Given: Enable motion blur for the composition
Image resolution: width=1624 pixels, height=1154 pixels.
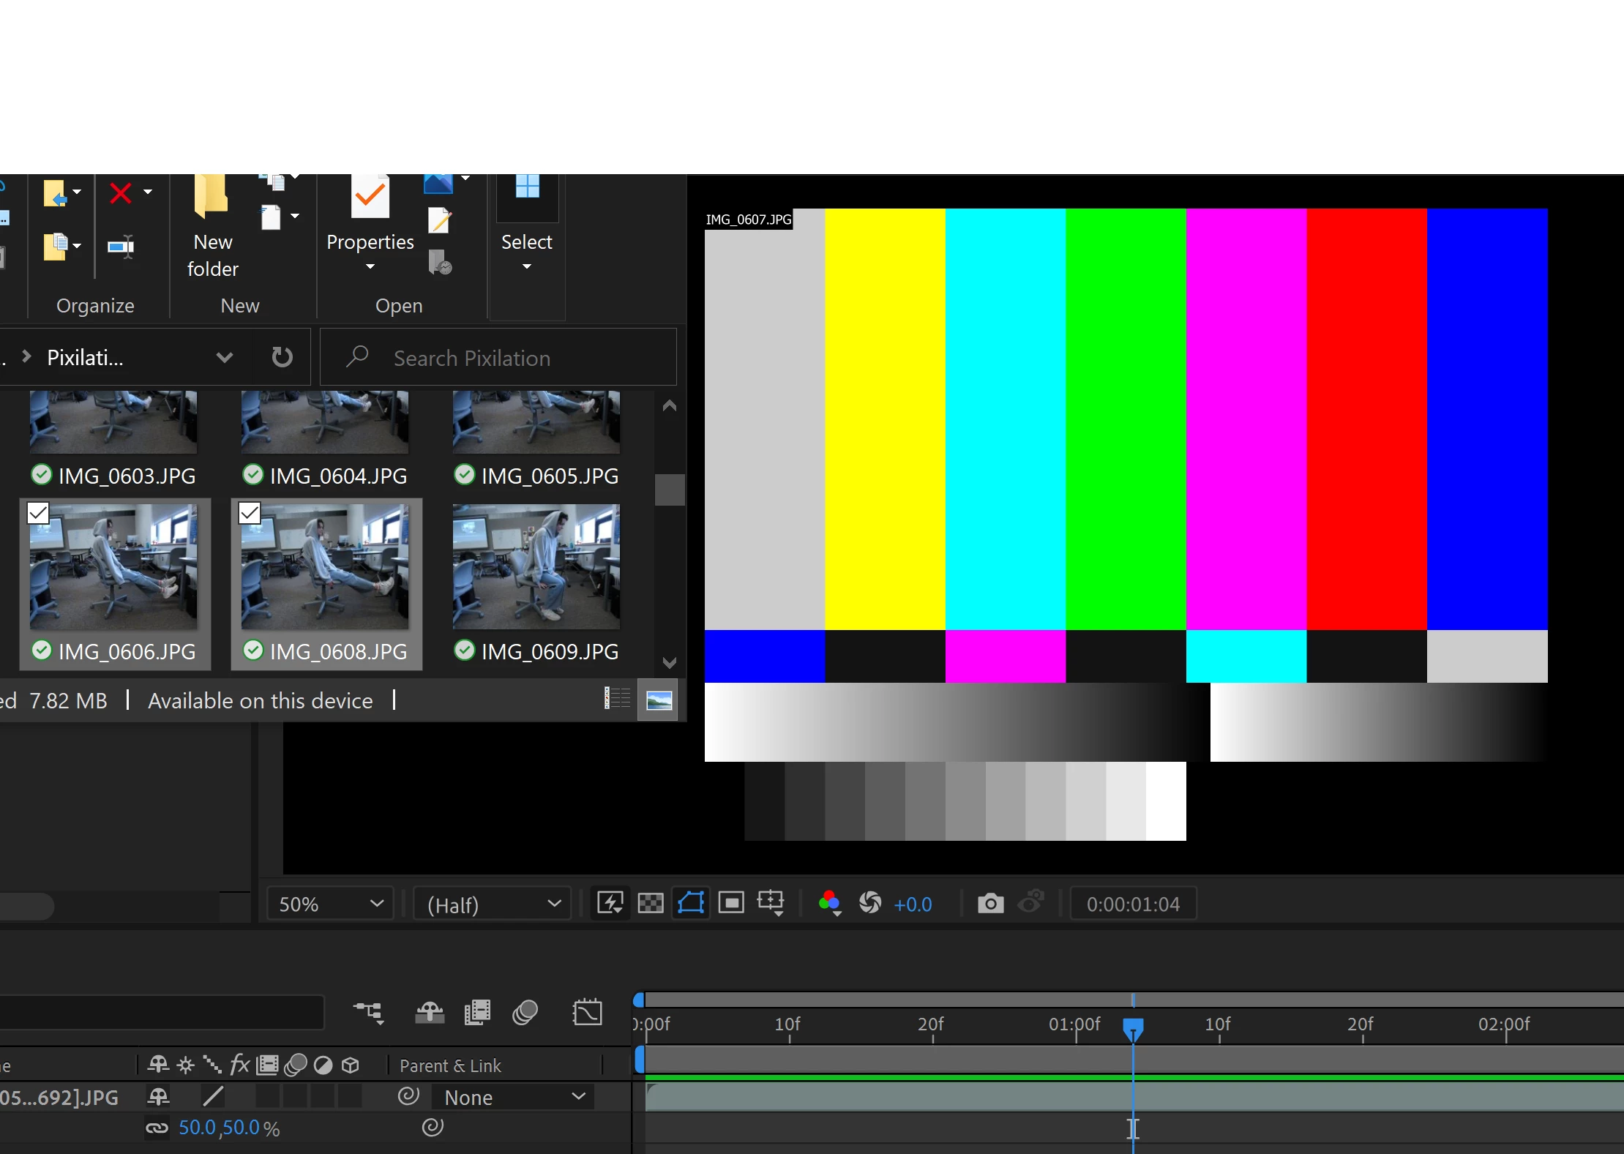Looking at the screenshot, I should pos(525,1013).
